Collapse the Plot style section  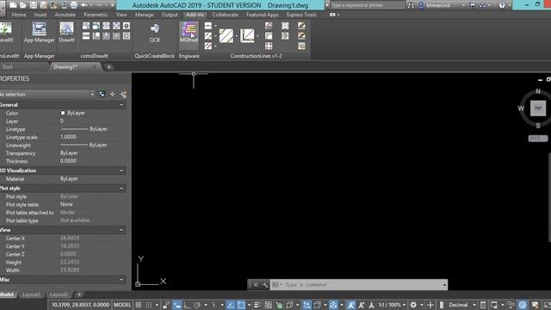[121, 189]
